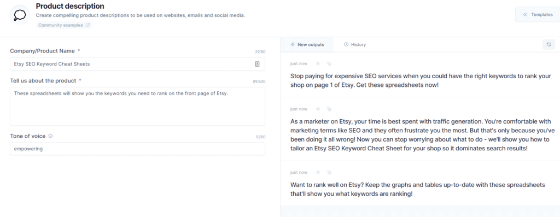Click the Company/Product Name label
The height and width of the screenshot is (217, 560).
[x=43, y=51]
